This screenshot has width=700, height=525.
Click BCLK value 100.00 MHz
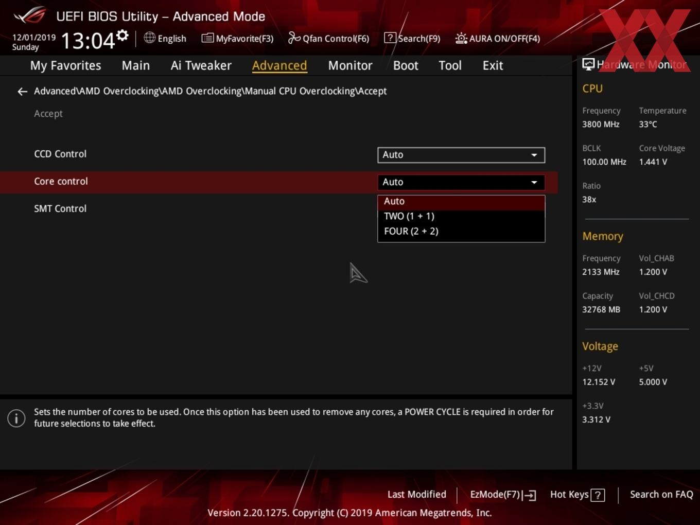click(604, 162)
